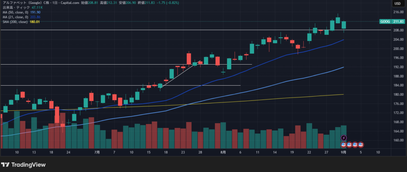Click the 7月 time axis label
The height and width of the screenshot is (172, 407).
point(97,152)
